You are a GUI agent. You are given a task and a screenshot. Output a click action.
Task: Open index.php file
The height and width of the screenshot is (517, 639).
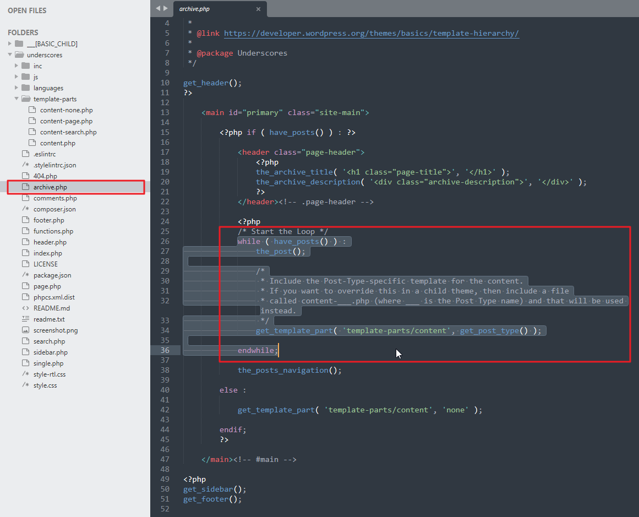click(48, 253)
